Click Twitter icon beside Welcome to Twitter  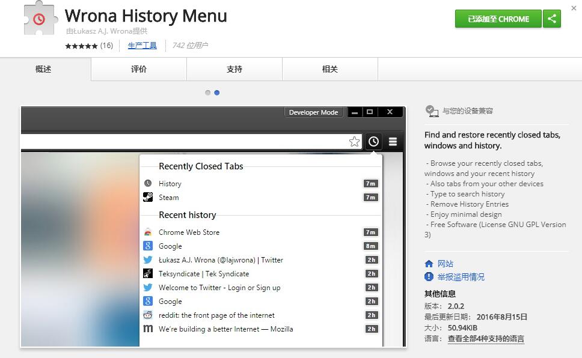point(148,288)
